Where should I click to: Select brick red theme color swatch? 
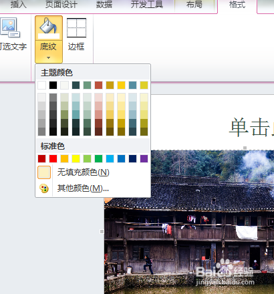[x=98, y=85]
